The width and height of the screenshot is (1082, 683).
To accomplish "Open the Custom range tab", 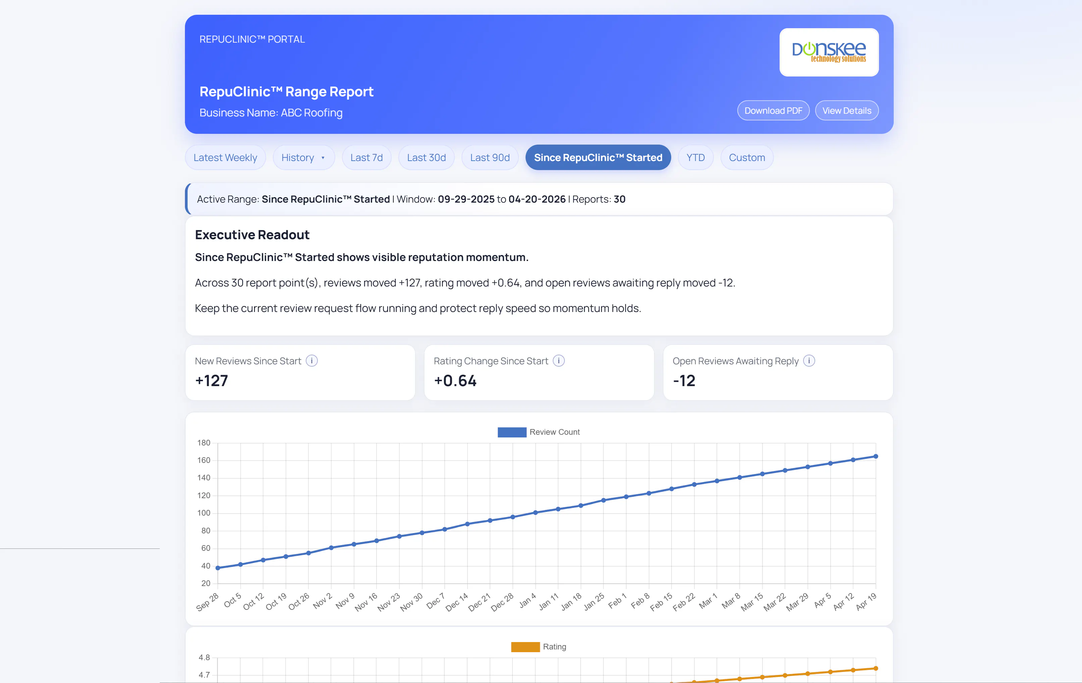I will point(747,158).
